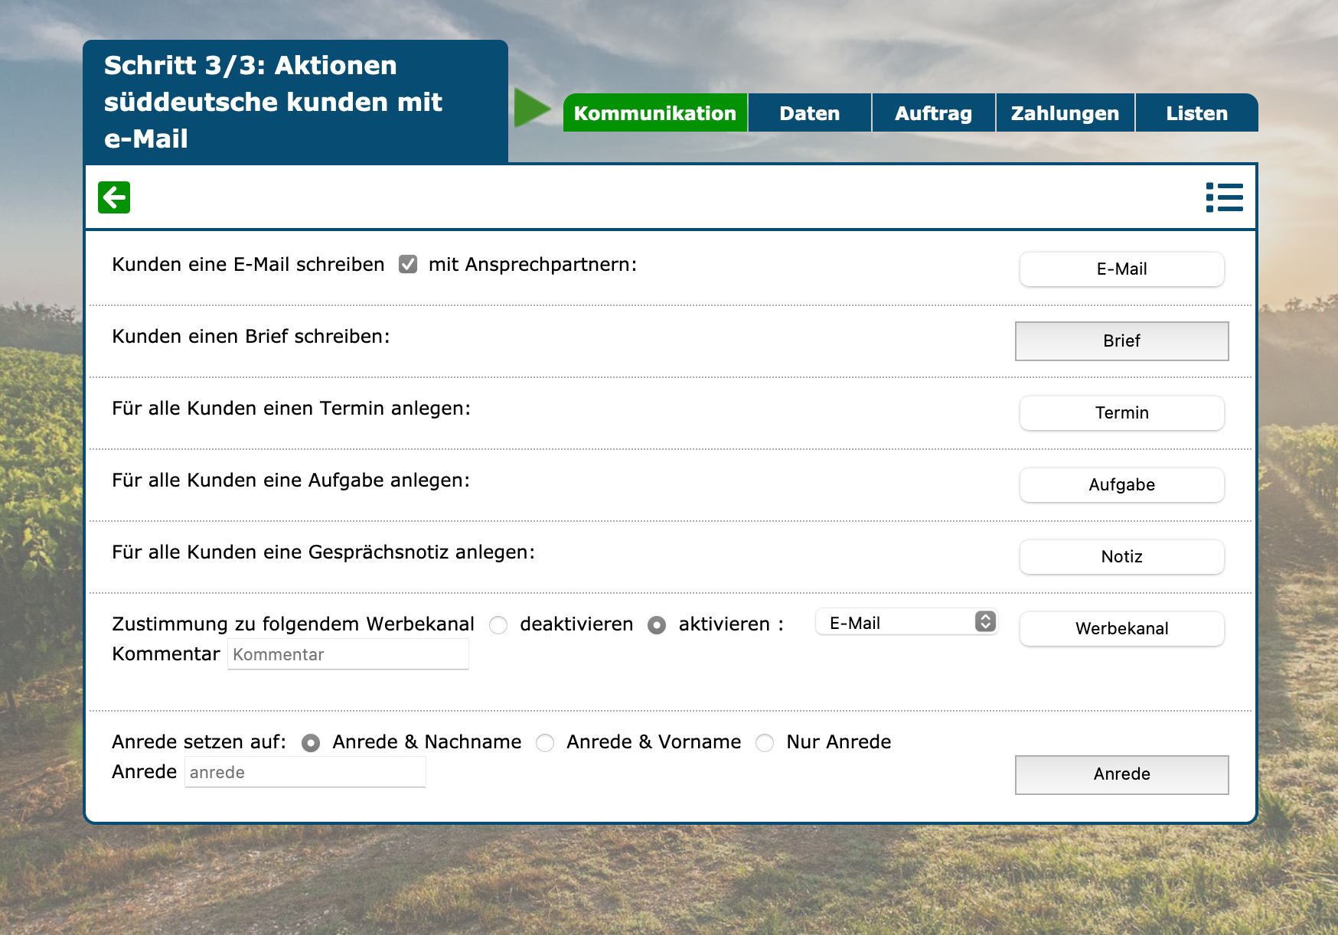The width and height of the screenshot is (1338, 935).
Task: Click into the Anrede text field
Action: (305, 773)
